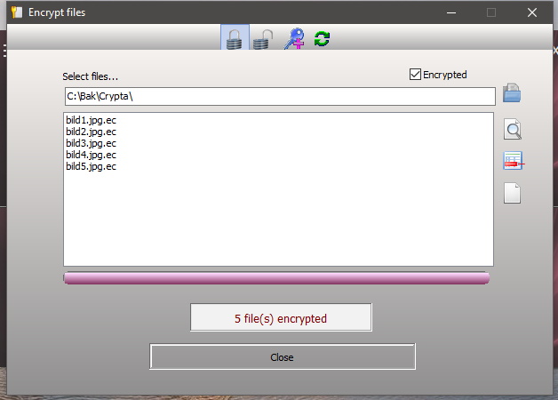Click the Close button
The image size is (558, 400).
tap(283, 356)
